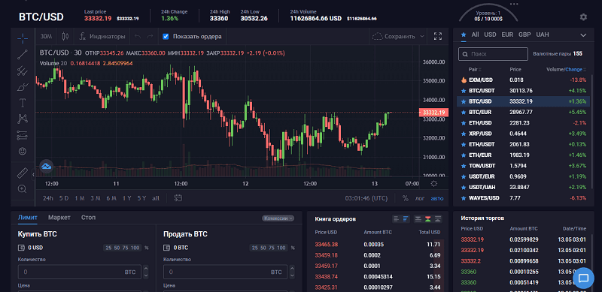
Task: Sort pairs by the Pair column
Action: pos(475,69)
